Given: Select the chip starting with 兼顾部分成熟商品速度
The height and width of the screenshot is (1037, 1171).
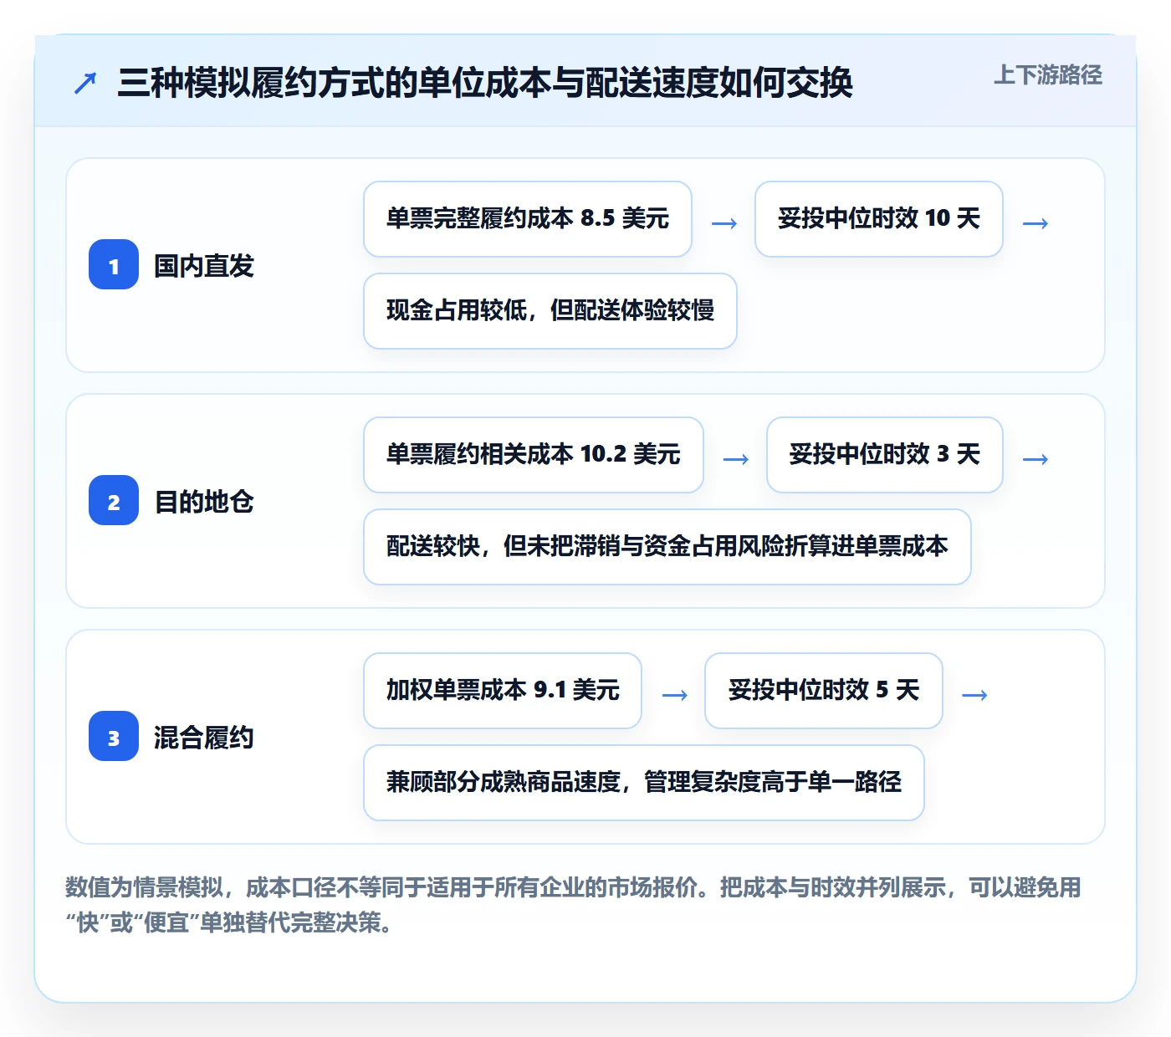Looking at the screenshot, I should 644,783.
